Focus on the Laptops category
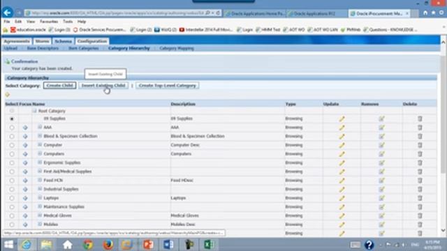This screenshot has height=251, width=447. pyautogui.click(x=25, y=198)
